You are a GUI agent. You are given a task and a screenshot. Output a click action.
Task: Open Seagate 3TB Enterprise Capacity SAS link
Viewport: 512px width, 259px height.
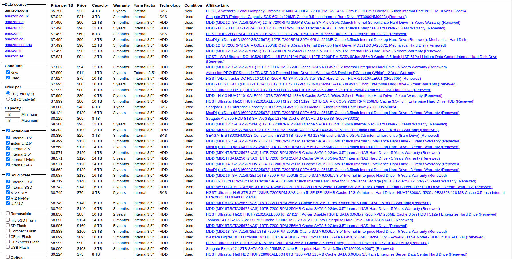pos(306,17)
